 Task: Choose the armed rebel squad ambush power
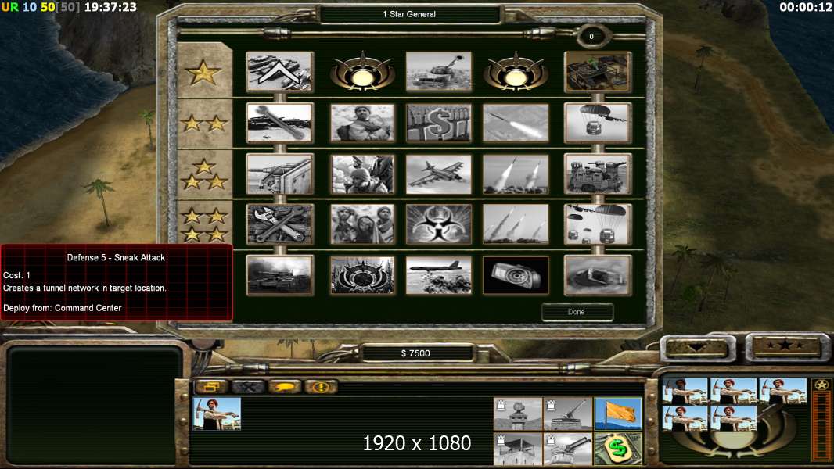point(363,174)
